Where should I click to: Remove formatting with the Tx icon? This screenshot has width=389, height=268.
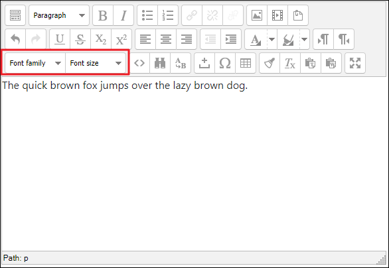290,63
